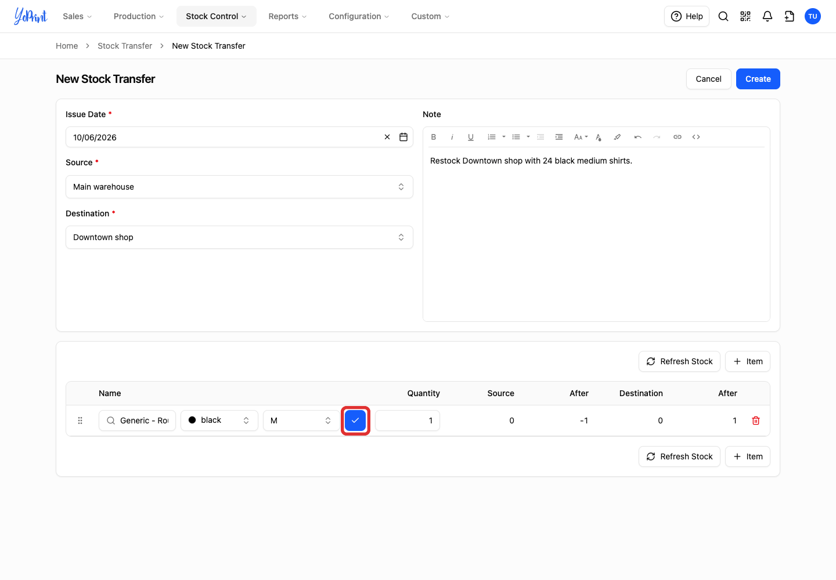Screen dimensions: 836x580
Task: Open the Destination Downtown shop dropdown
Action: pos(239,237)
